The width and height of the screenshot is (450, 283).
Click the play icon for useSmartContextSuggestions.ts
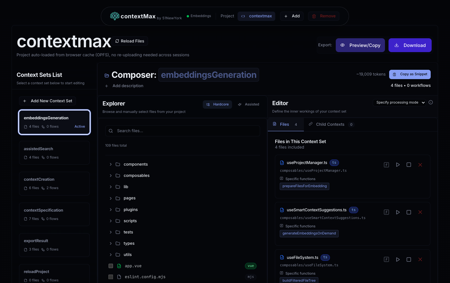[x=398, y=212]
